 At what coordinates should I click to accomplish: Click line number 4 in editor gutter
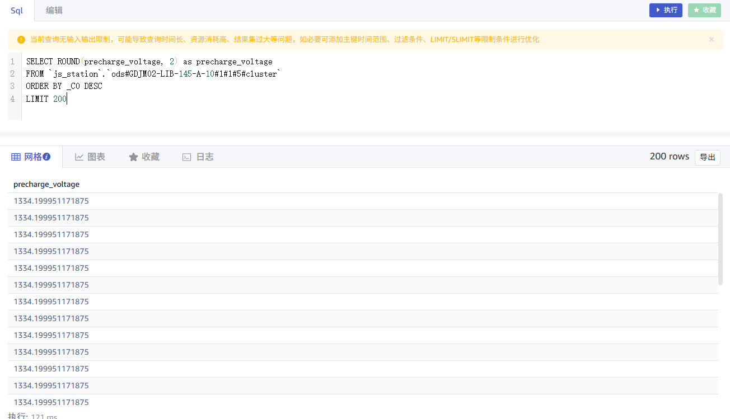pos(12,99)
